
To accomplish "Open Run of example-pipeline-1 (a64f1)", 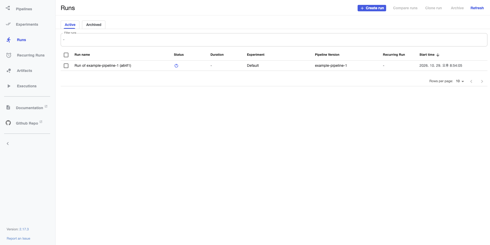I will (x=103, y=65).
